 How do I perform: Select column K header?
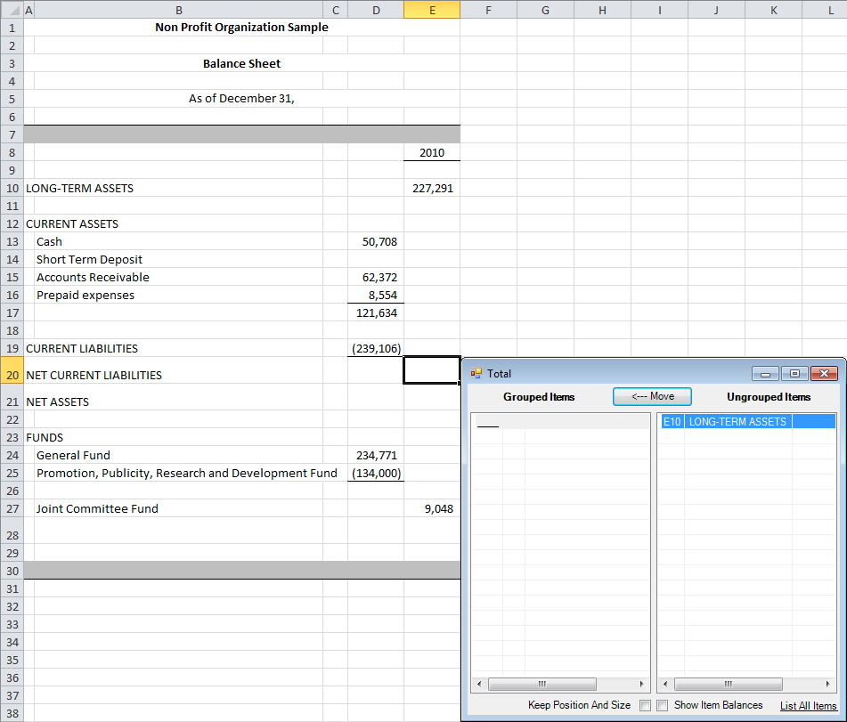coord(774,10)
